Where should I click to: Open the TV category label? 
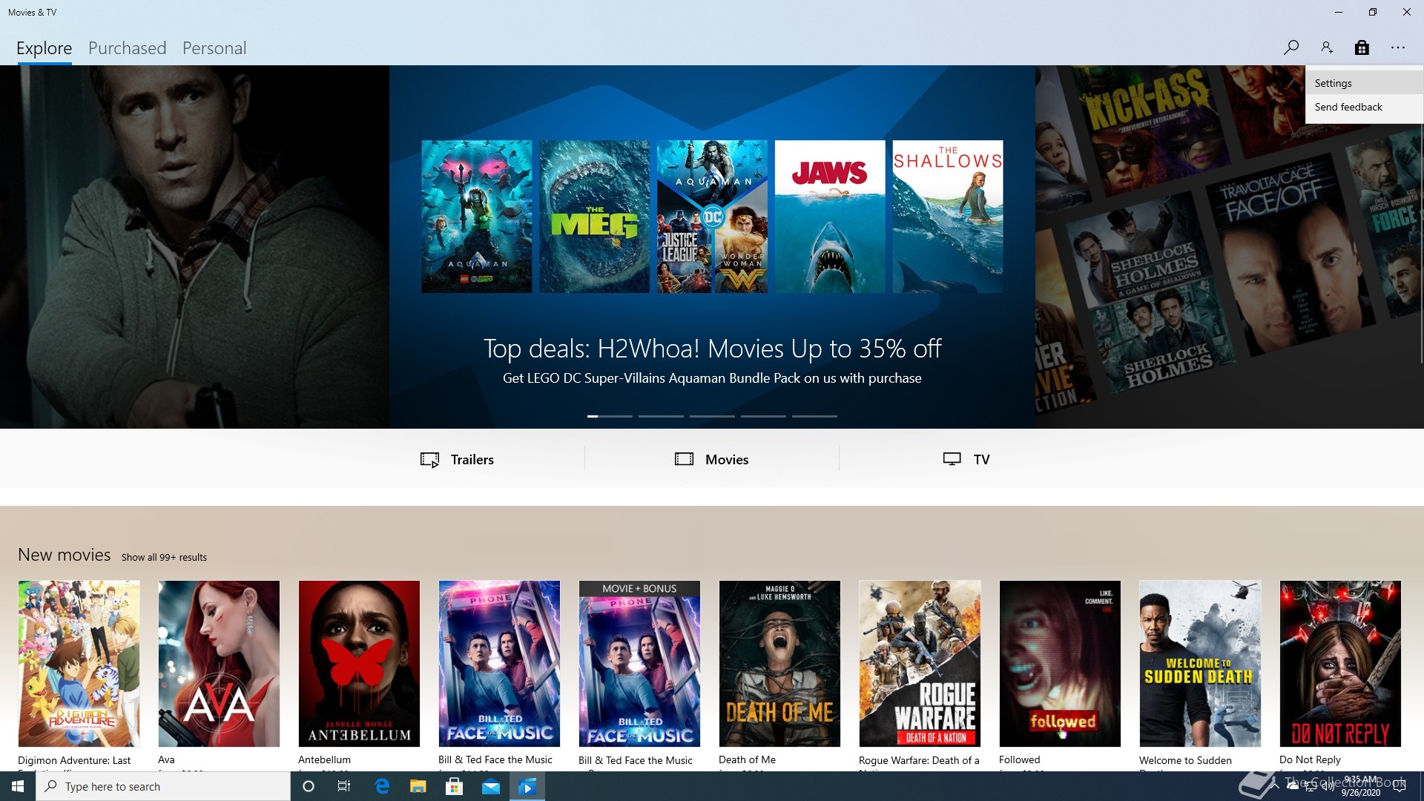coord(981,460)
